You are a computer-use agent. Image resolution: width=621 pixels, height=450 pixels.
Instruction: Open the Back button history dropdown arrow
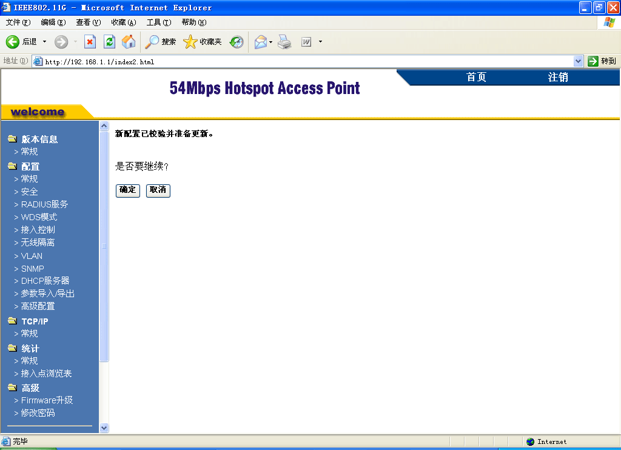click(44, 42)
